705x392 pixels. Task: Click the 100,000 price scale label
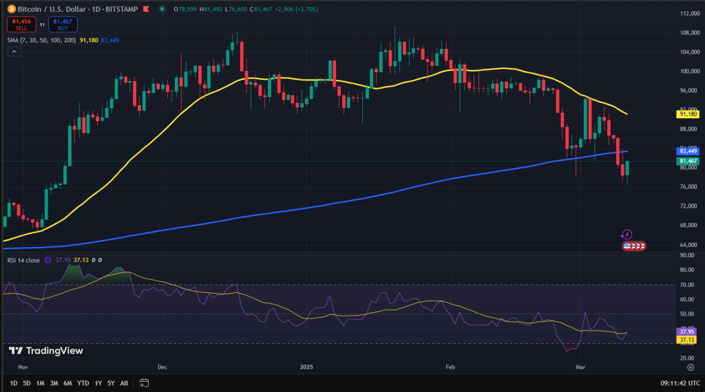click(x=690, y=71)
